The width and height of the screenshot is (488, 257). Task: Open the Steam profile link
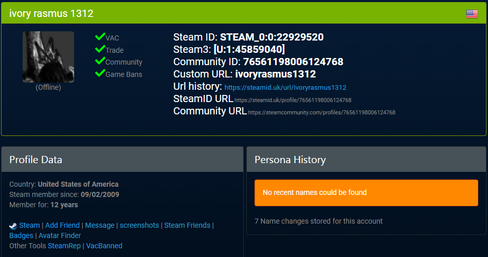29,225
